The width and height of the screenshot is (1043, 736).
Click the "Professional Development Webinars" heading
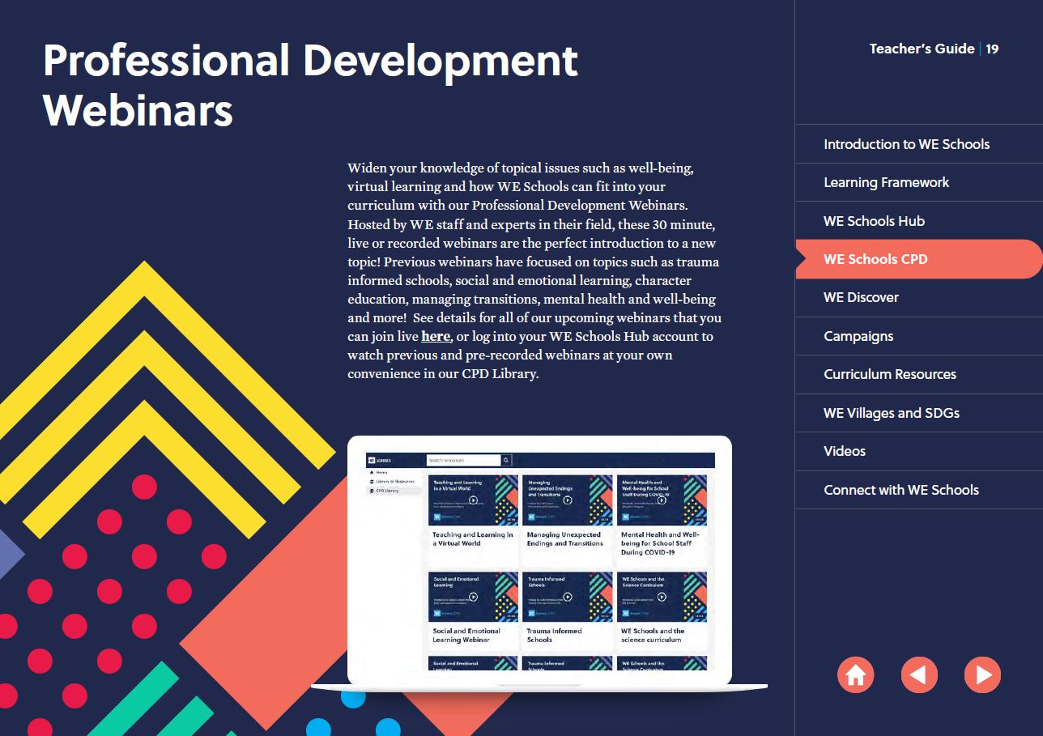click(x=310, y=85)
